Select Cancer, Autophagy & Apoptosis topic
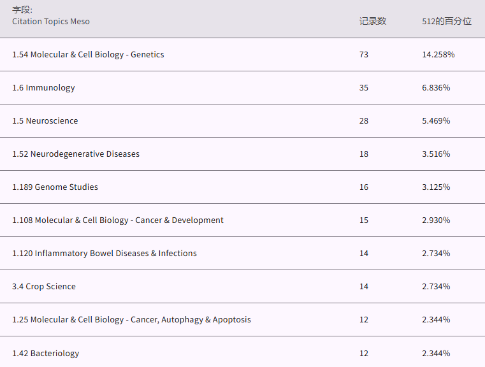This screenshot has height=367, width=485. point(131,320)
